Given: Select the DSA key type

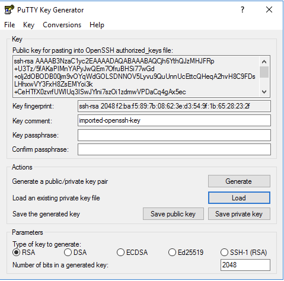Looking at the screenshot, I should pos(68,253).
